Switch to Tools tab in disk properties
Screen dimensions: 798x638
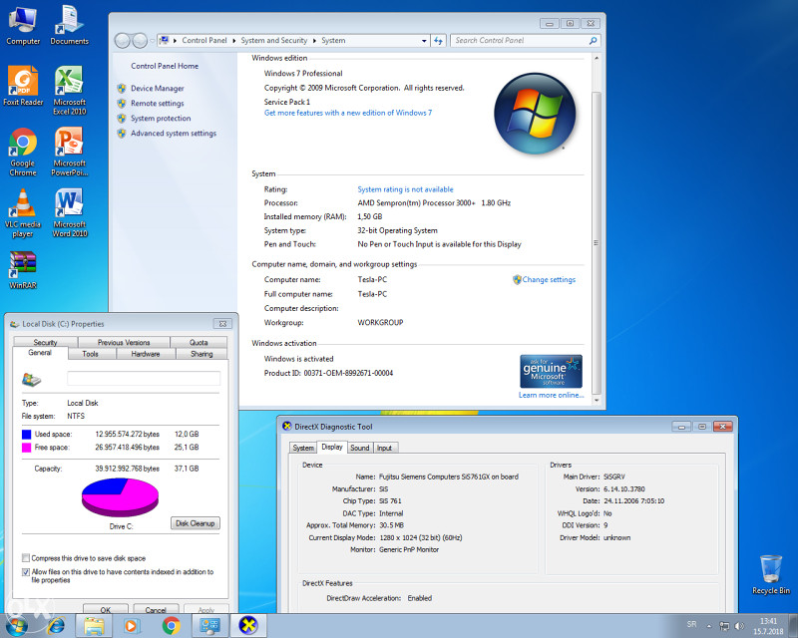pos(90,354)
